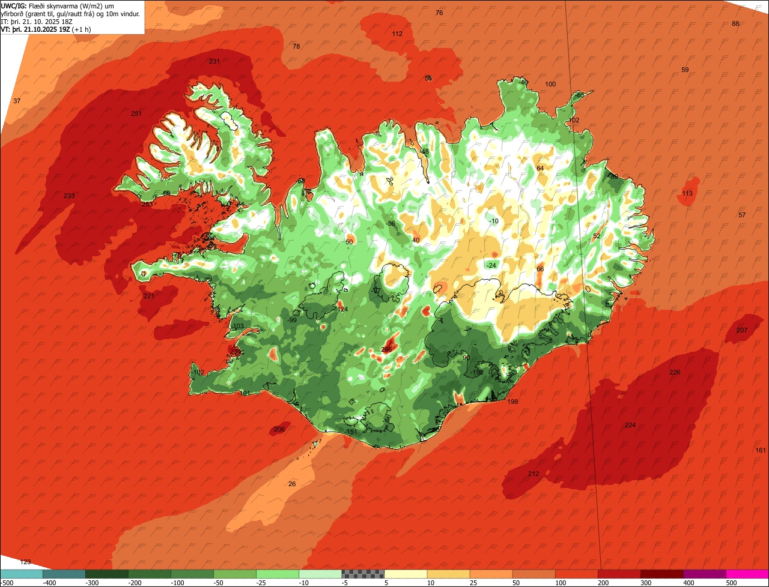
Task: Click the map value '206' off the southwest coast
Action: tap(279, 429)
